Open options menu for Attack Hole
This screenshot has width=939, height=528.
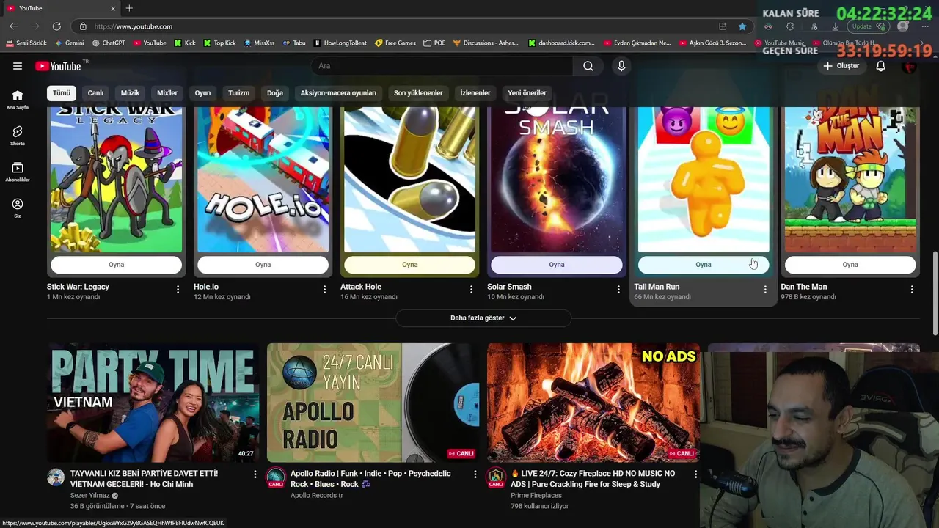pos(472,290)
